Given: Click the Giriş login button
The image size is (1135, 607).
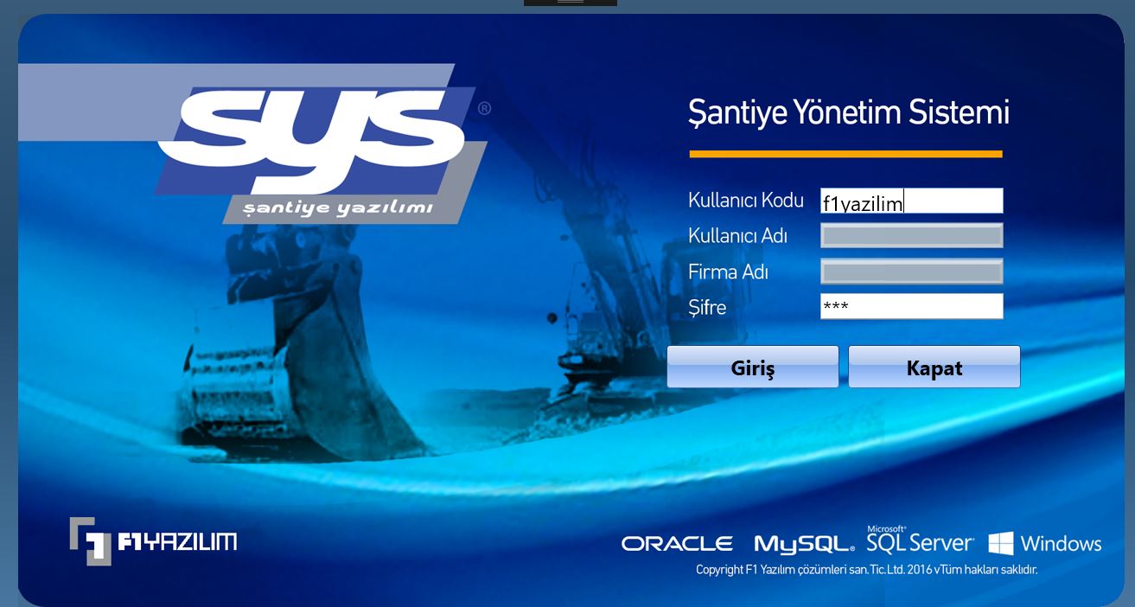Looking at the screenshot, I should (753, 367).
